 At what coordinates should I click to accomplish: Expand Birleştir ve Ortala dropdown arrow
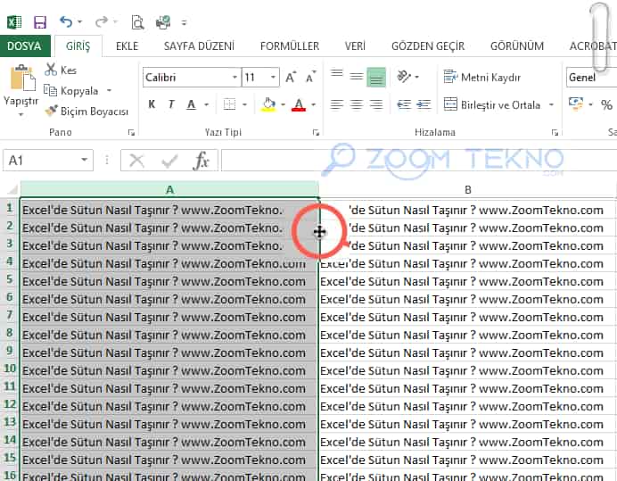click(x=551, y=104)
